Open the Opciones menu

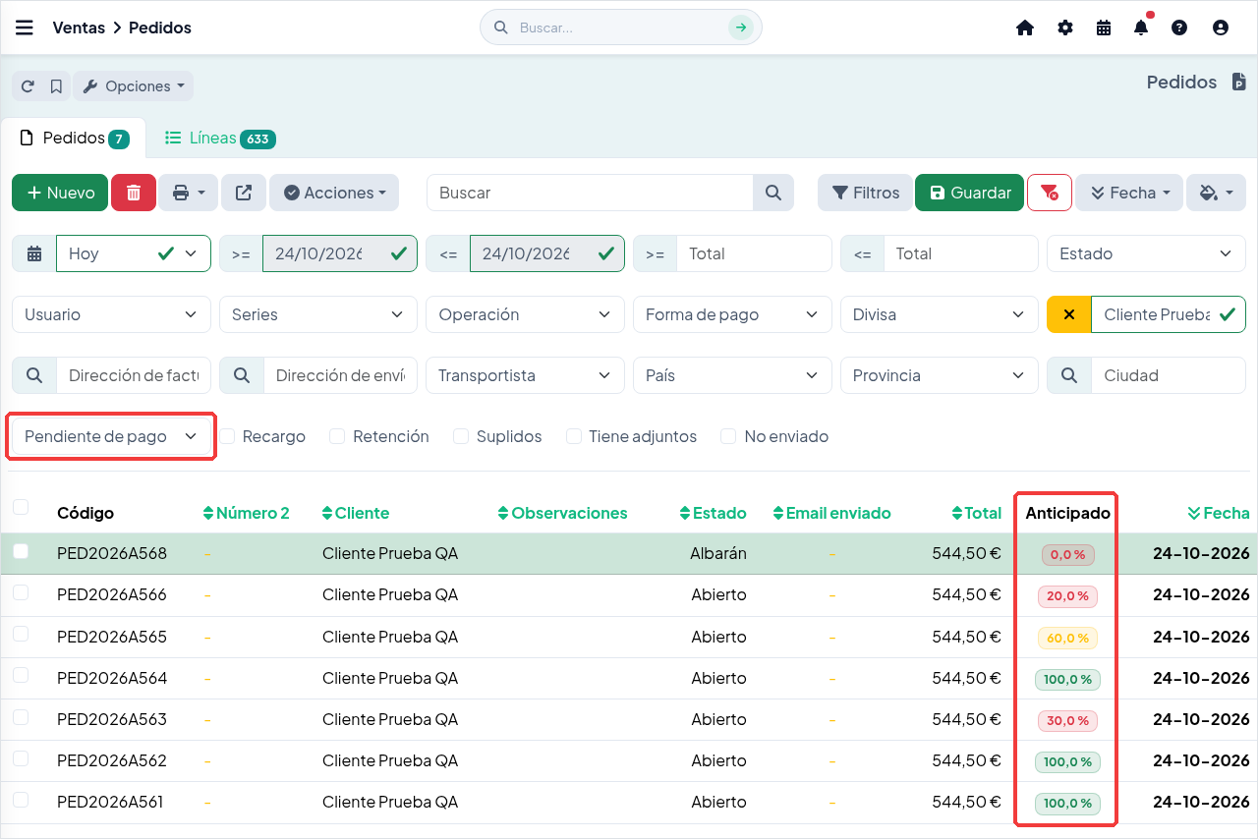(134, 86)
